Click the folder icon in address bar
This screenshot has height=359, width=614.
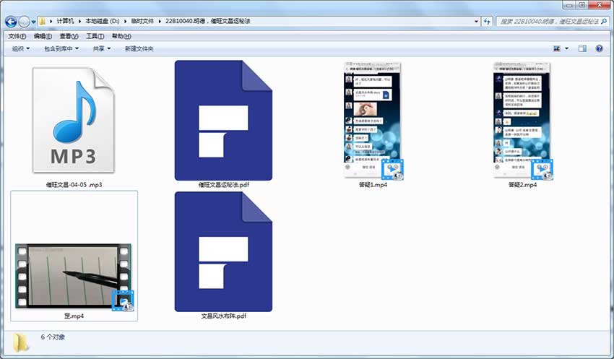[x=42, y=21]
